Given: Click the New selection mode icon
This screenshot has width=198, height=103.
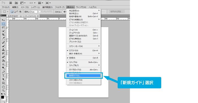Looking at the screenshot, I should tap(12, 12).
